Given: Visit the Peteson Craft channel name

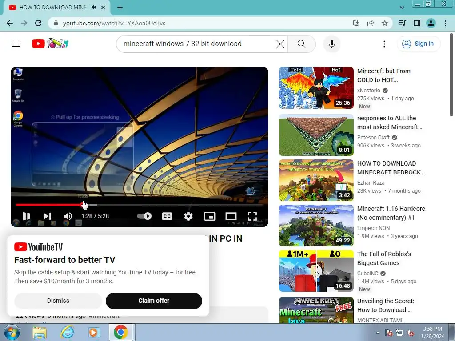Looking at the screenshot, I should pos(373,138).
